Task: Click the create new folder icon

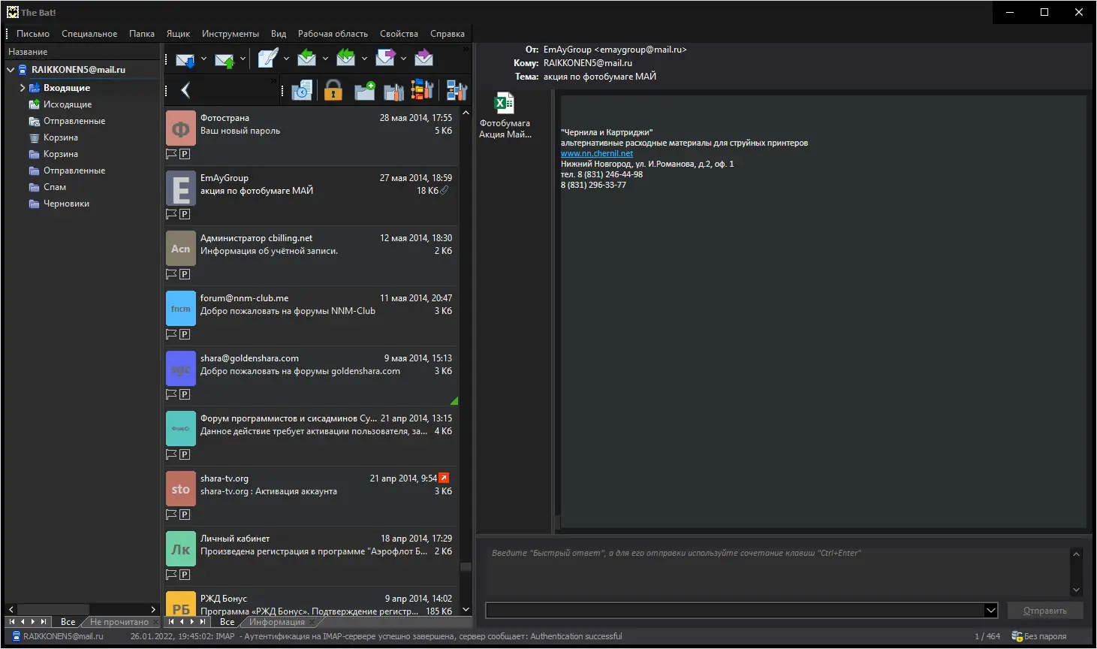Action: 365,91
